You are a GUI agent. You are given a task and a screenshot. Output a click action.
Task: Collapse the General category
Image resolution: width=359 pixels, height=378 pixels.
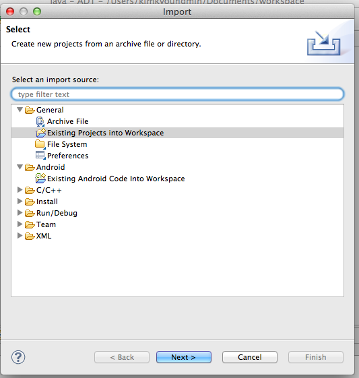coord(20,110)
